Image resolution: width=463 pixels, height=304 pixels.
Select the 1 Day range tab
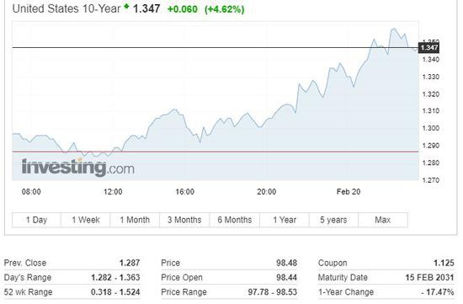pyautogui.click(x=36, y=220)
